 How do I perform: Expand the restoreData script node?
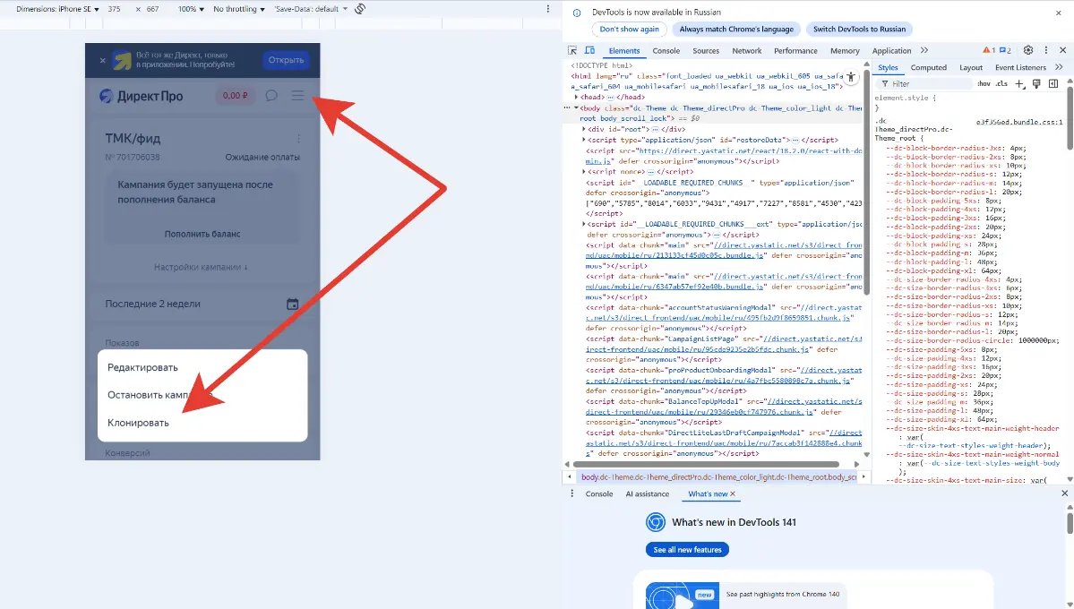click(x=583, y=140)
